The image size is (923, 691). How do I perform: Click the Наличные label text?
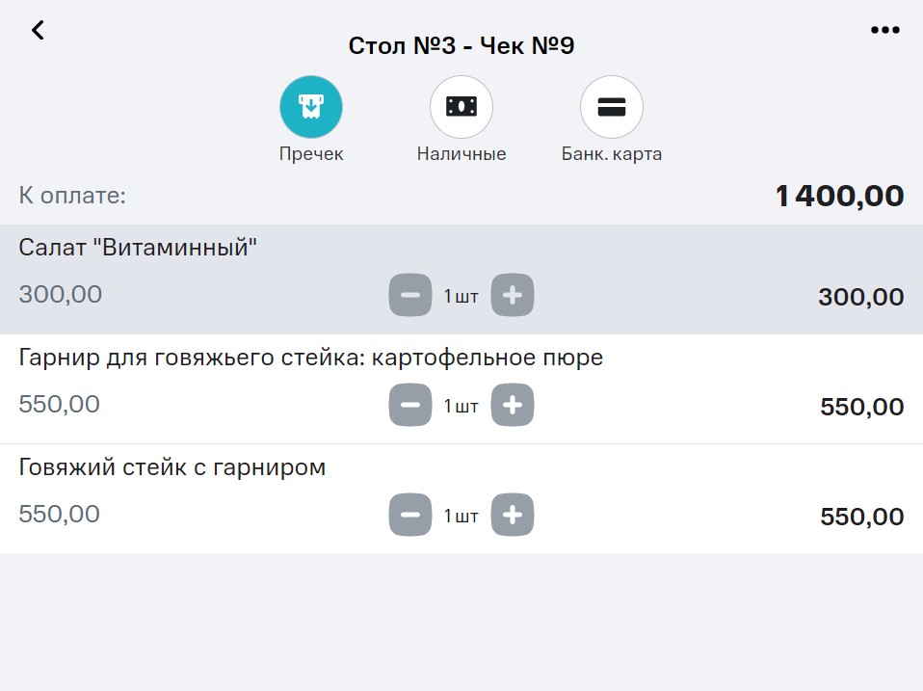[461, 154]
